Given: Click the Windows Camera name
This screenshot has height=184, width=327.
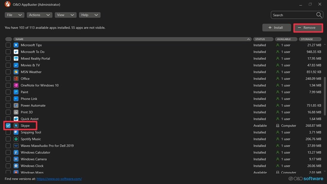Looking at the screenshot, I should click(x=34, y=159).
